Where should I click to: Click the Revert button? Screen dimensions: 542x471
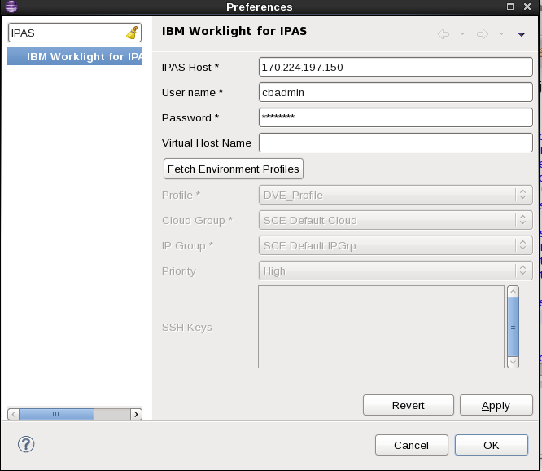pyautogui.click(x=409, y=405)
